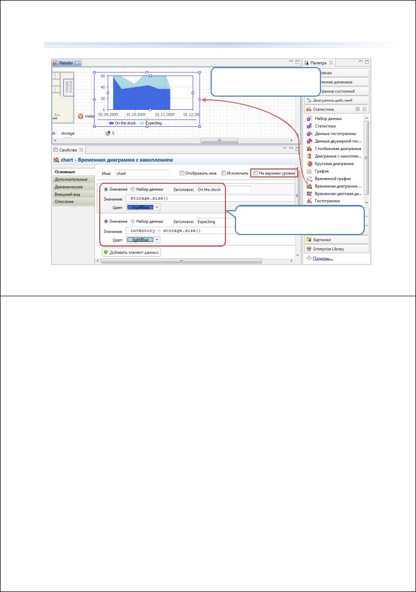Open the Описание properties tab

(73, 202)
